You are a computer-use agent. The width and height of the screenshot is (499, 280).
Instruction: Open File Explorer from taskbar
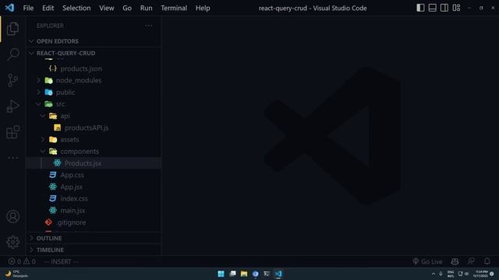pos(244,274)
